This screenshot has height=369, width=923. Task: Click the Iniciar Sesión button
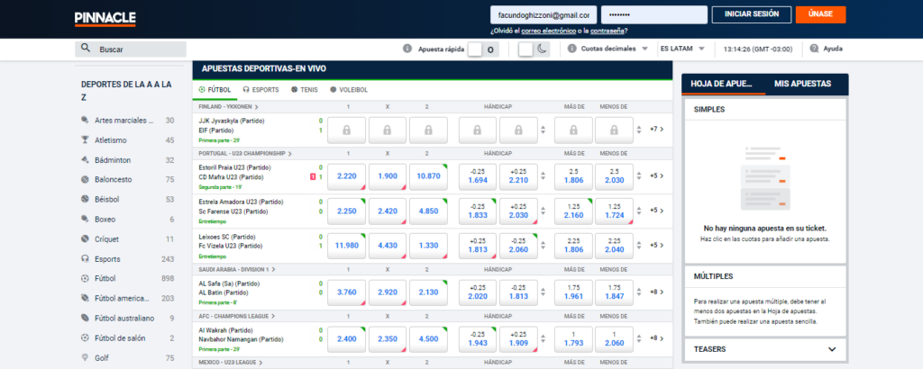(x=751, y=14)
